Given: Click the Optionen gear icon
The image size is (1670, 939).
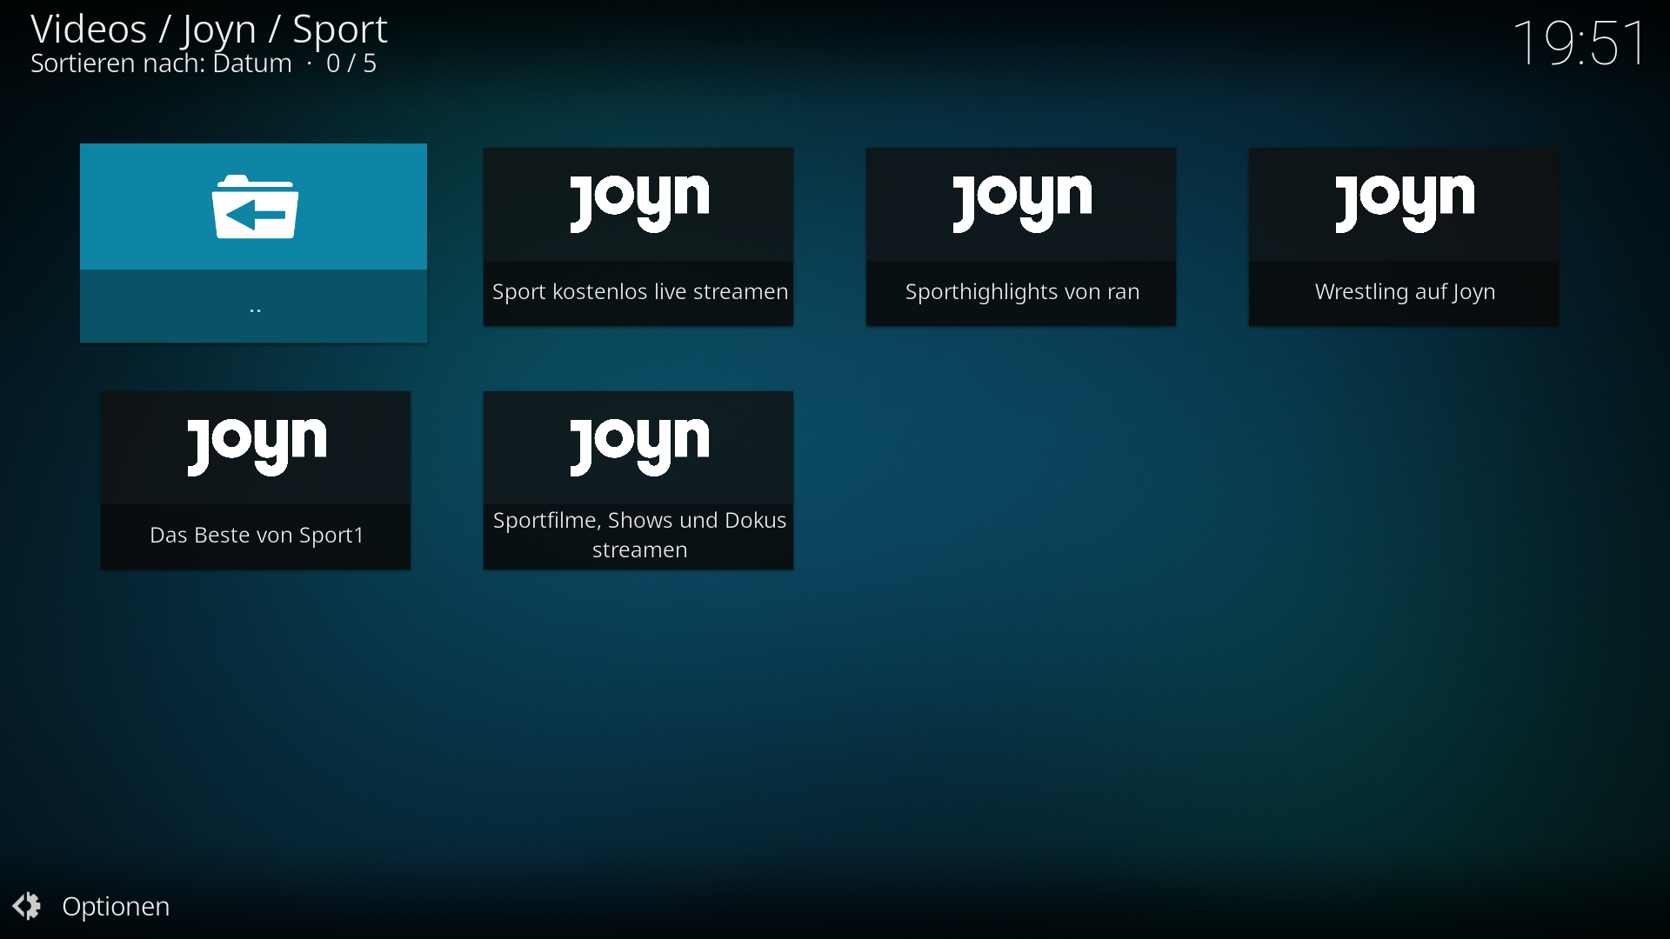Looking at the screenshot, I should click(27, 906).
